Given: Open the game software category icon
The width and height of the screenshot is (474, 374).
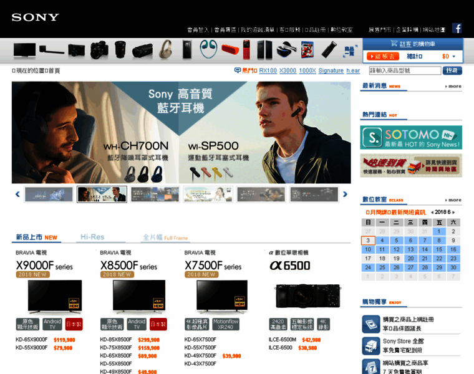Looking at the screenshot, I should click(307, 50).
